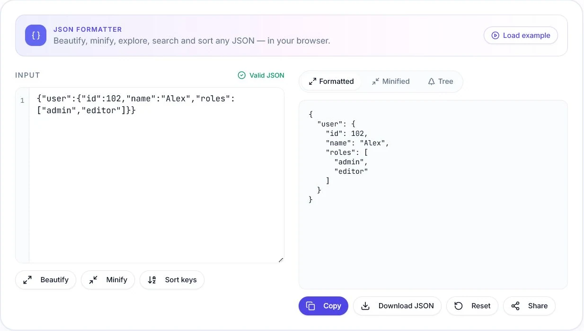
Task: Switch to the Minified tab
Action: [391, 81]
